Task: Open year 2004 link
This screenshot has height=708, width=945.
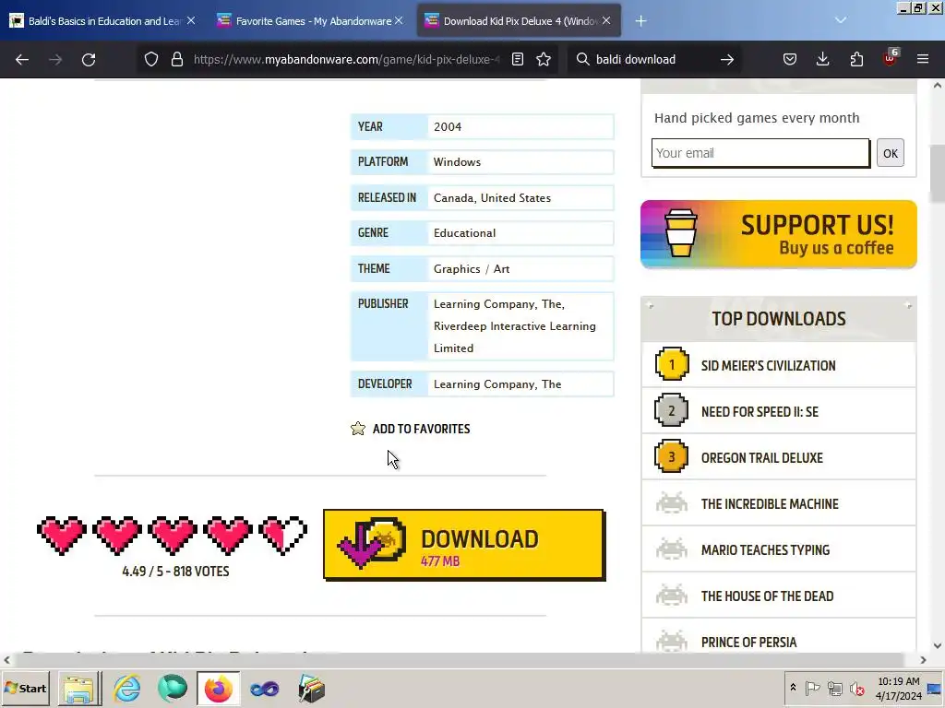Action: pos(448,127)
